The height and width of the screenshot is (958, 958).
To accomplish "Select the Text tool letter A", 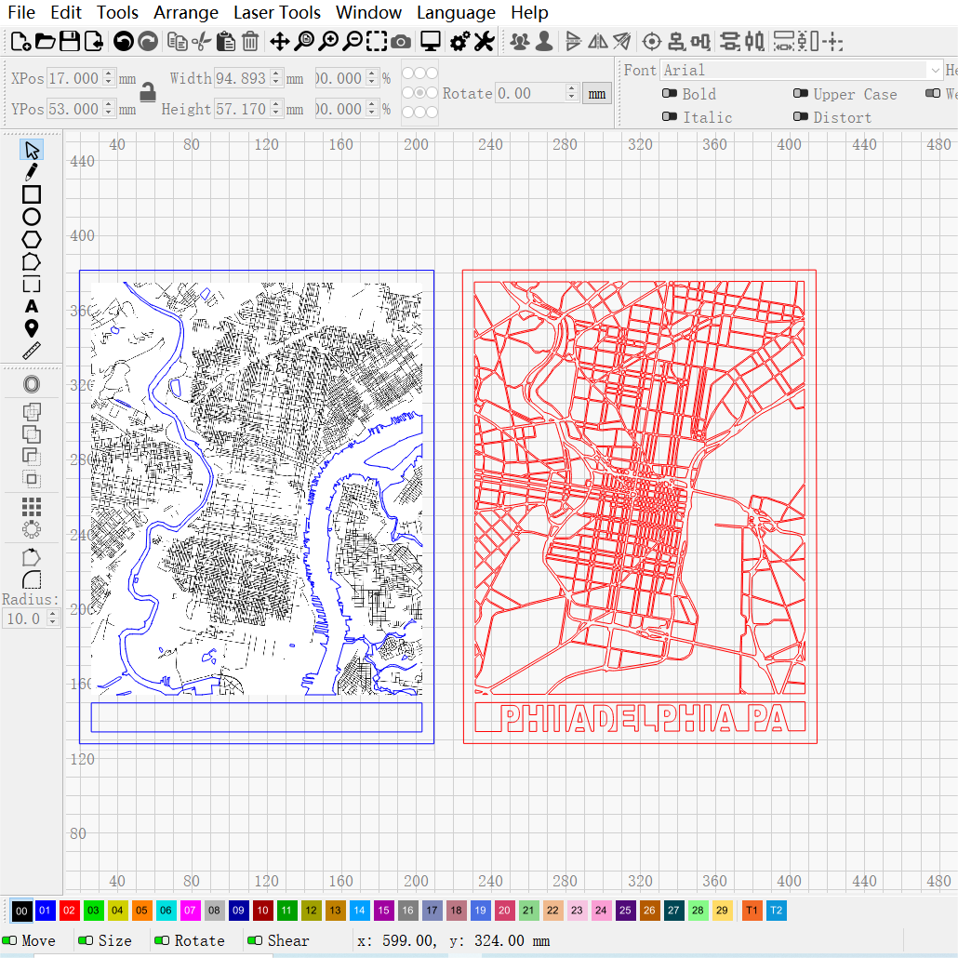I will click(32, 306).
